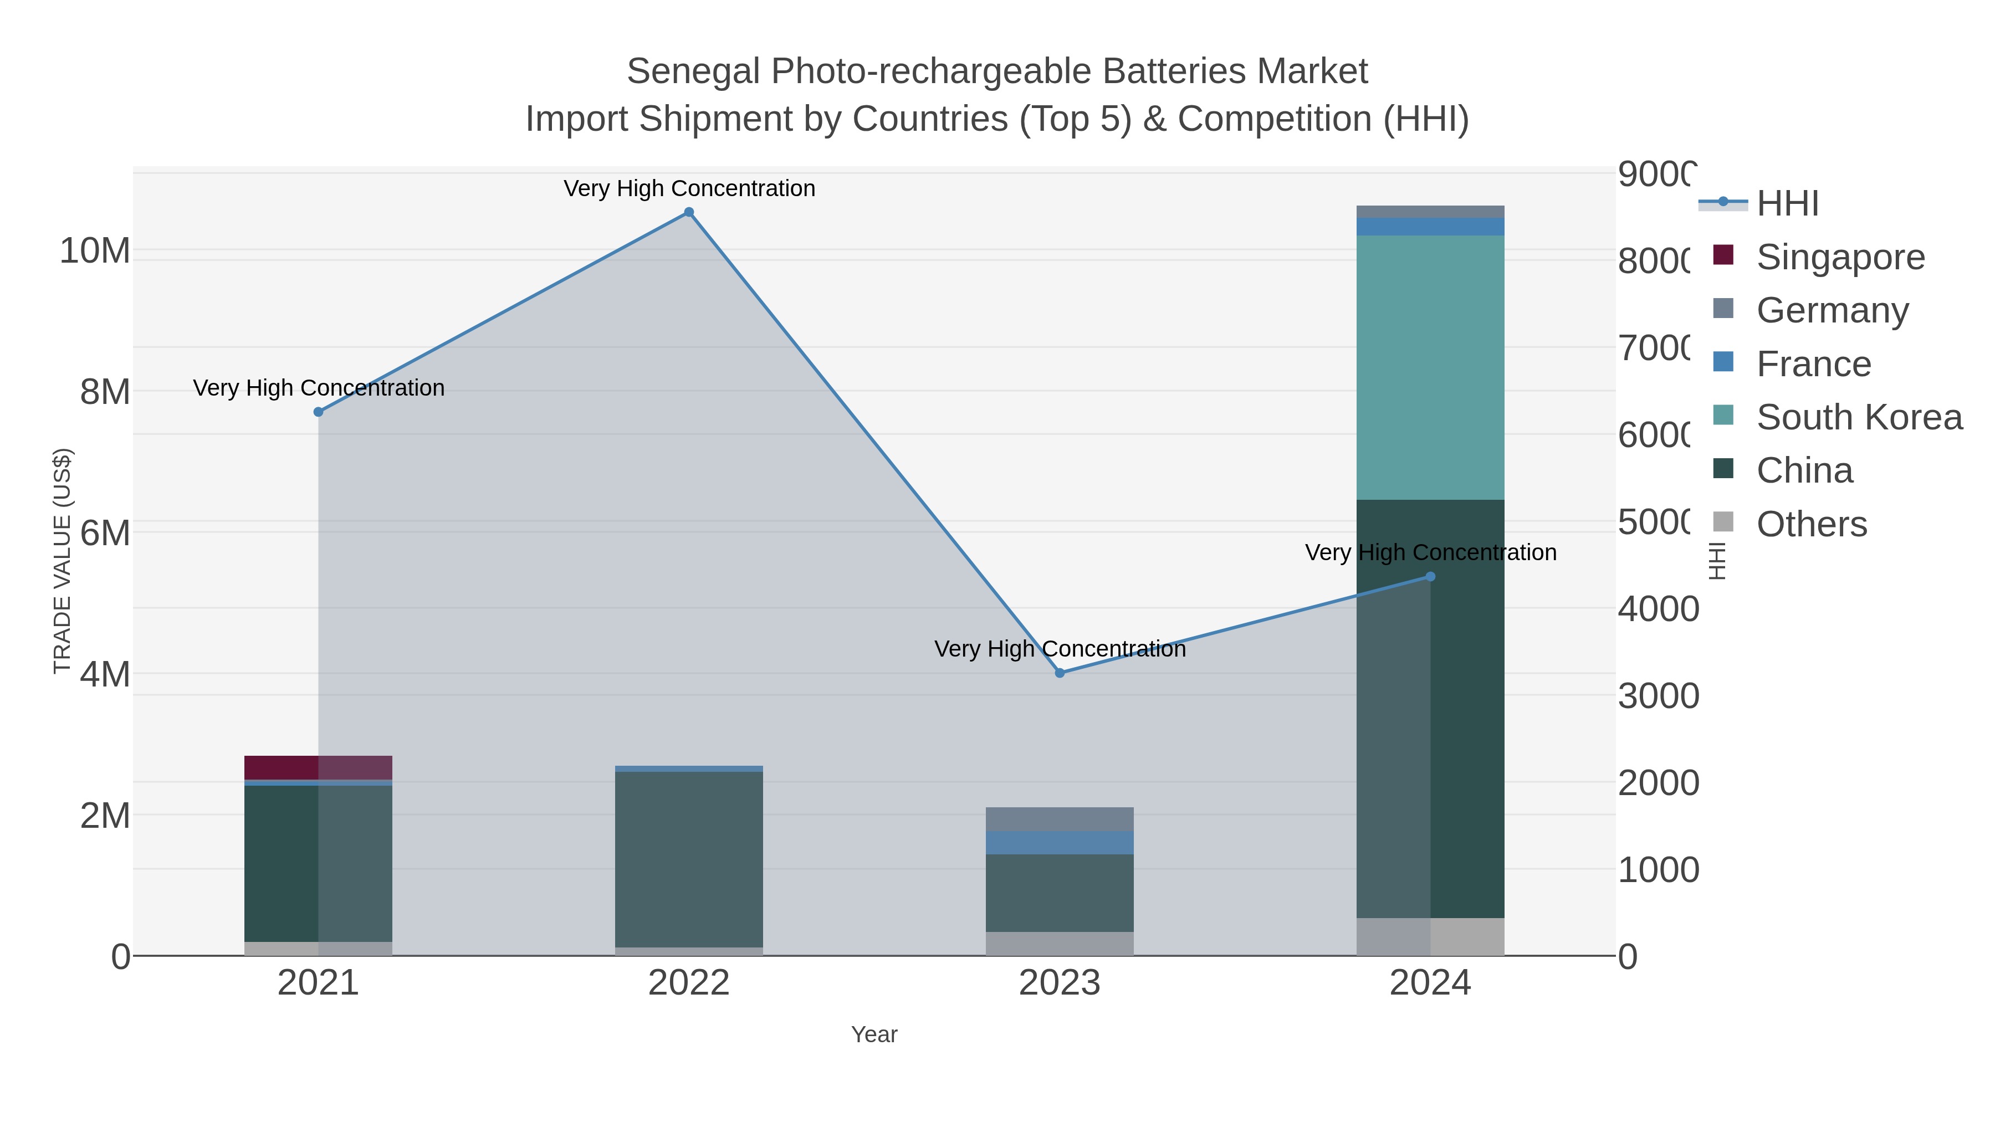Viewport: 1995px width, 1122px height.
Task: Click the Very High Concentration label near 2023
Action: [1060, 648]
